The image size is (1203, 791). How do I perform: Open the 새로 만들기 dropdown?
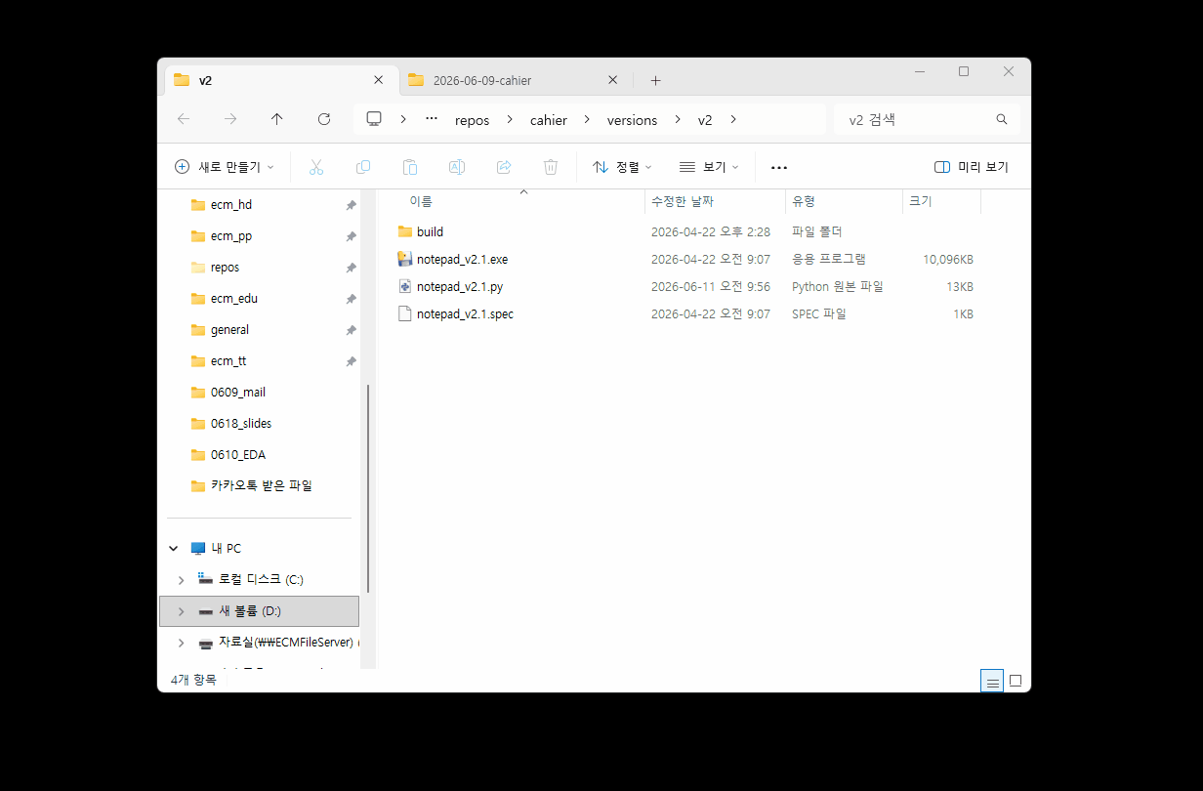pyautogui.click(x=224, y=167)
